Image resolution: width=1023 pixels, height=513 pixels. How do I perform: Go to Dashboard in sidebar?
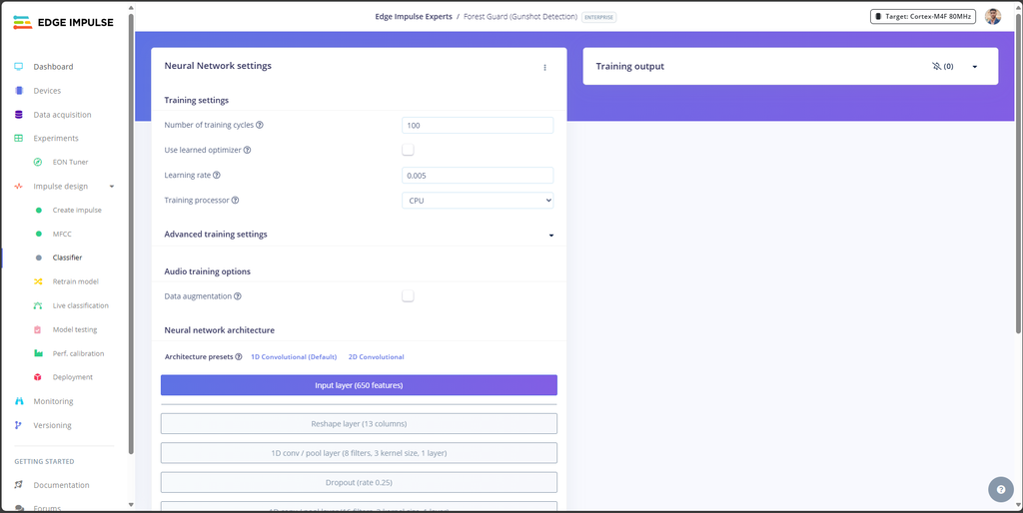coord(54,67)
